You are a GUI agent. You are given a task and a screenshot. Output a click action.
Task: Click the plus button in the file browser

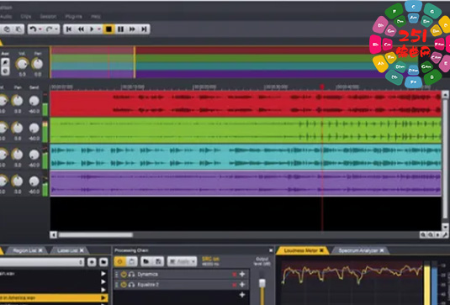click(x=92, y=262)
